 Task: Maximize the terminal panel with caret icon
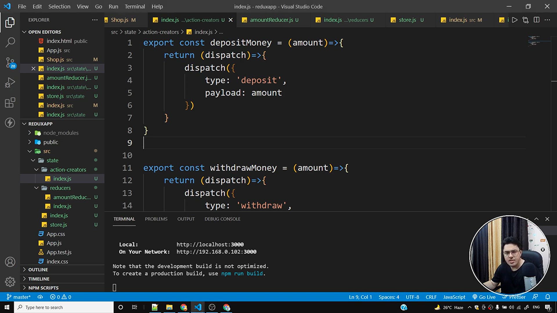click(536, 219)
